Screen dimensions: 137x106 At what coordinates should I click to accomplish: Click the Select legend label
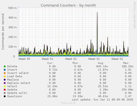[x=12, y=86]
